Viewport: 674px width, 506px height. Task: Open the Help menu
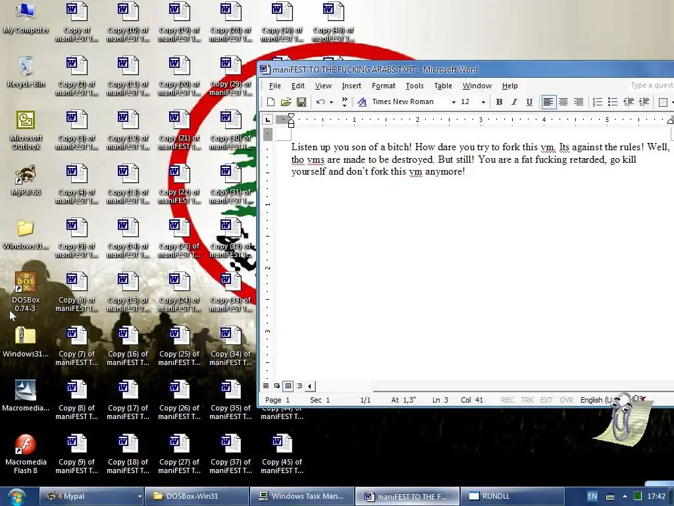coord(510,86)
